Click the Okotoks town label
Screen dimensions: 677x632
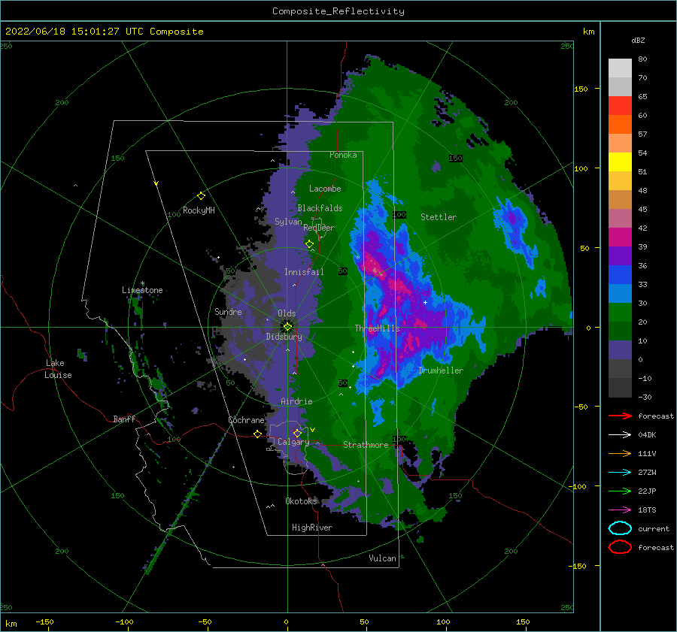tap(301, 500)
